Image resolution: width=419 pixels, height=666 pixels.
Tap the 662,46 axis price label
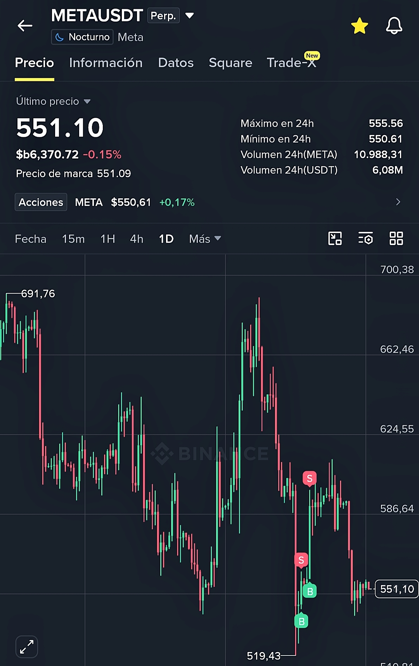pyautogui.click(x=397, y=349)
